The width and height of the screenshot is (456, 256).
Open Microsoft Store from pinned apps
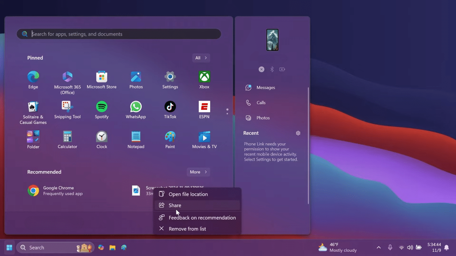(x=102, y=80)
